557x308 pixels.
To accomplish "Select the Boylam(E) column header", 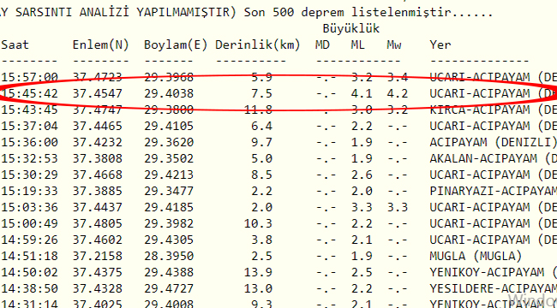I will [176, 45].
